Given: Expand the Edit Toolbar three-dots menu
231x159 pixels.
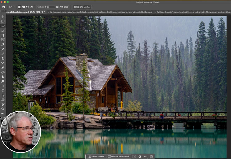Looking at the screenshot, I should pyautogui.click(x=3, y=113).
